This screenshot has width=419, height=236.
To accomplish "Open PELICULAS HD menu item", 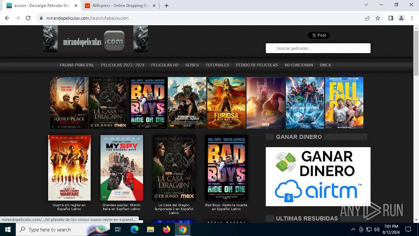I will (x=165, y=65).
